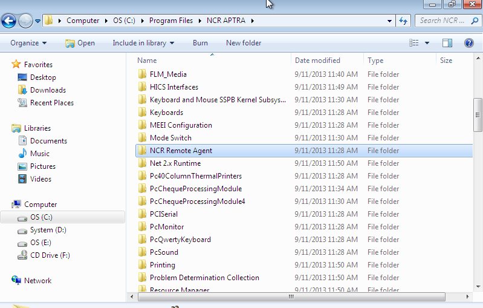Click the PcMonitor folder icon
Viewport: 483px width, 308px height.
click(x=142, y=226)
